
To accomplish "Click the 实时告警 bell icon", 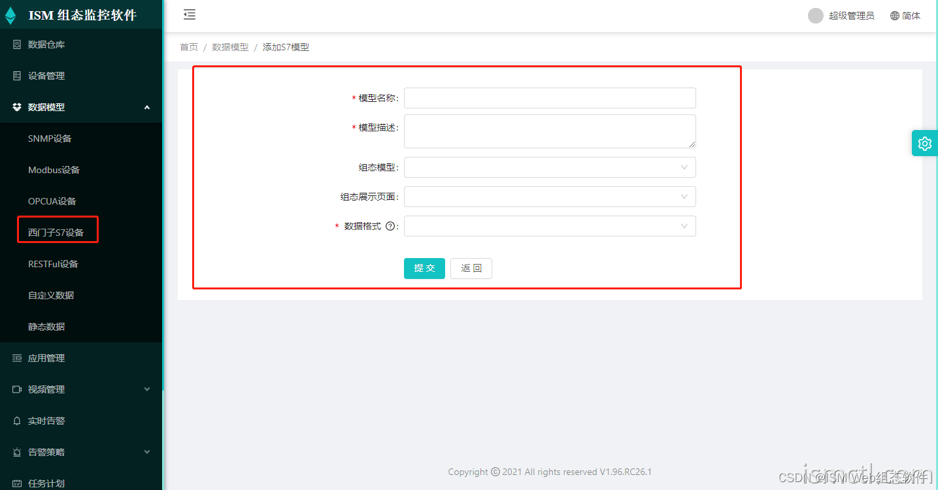I will 17,421.
